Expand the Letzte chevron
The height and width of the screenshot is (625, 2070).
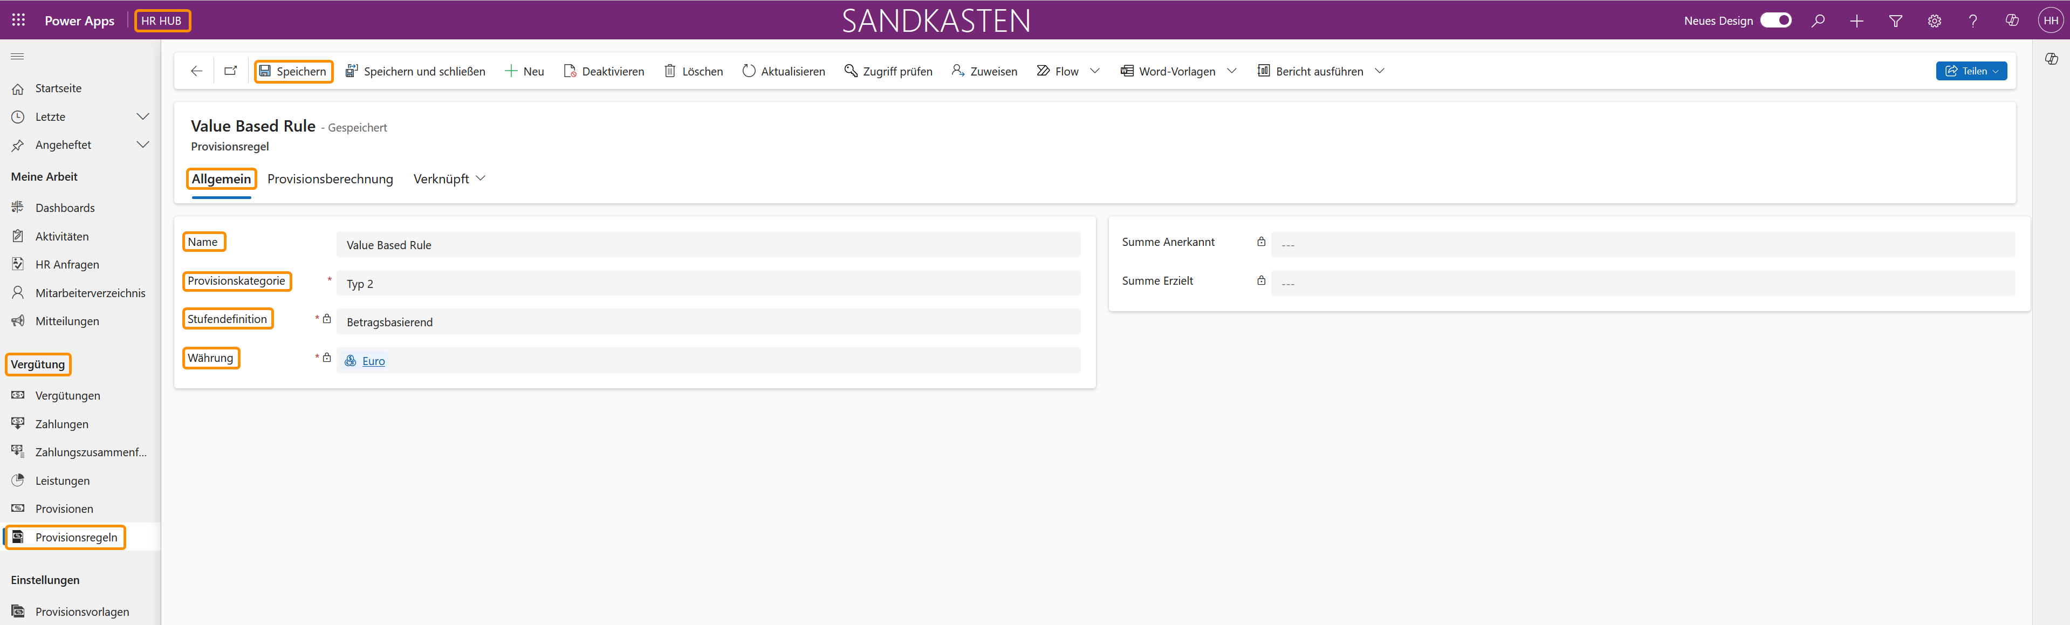143,116
